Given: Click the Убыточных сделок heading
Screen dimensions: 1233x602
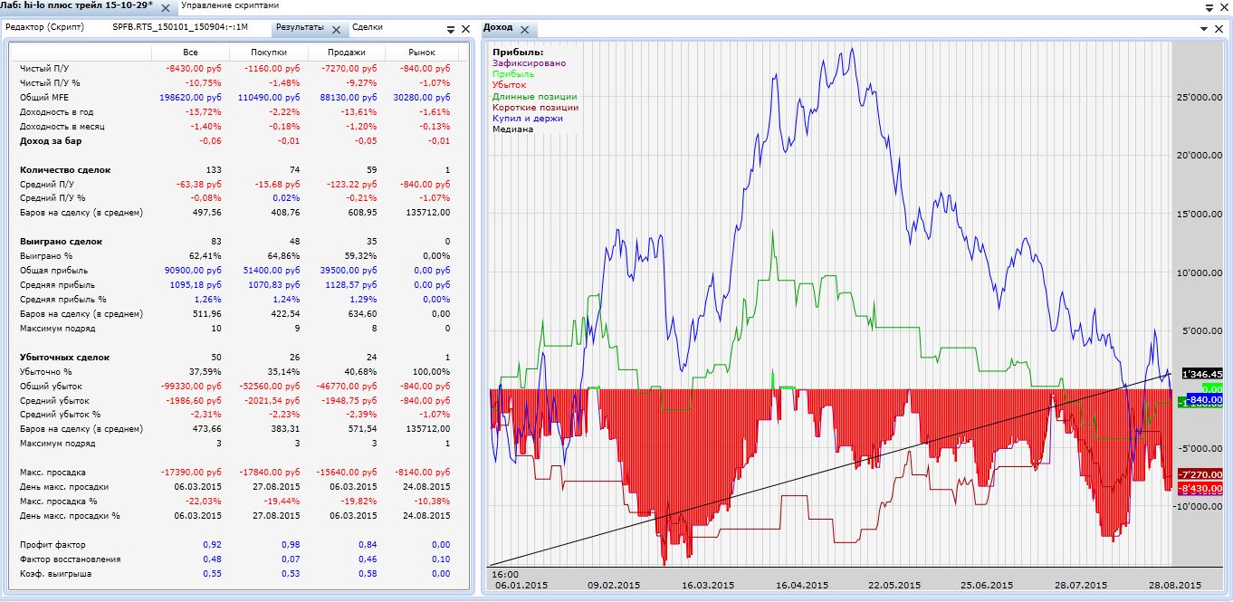Looking at the screenshot, I should tap(64, 358).
